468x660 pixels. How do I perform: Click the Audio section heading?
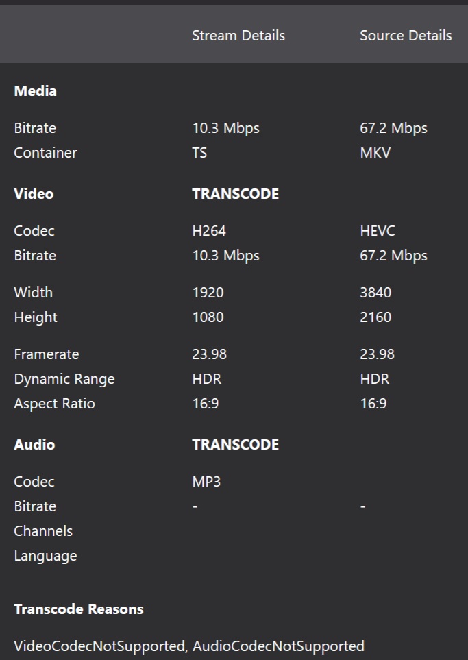34,445
